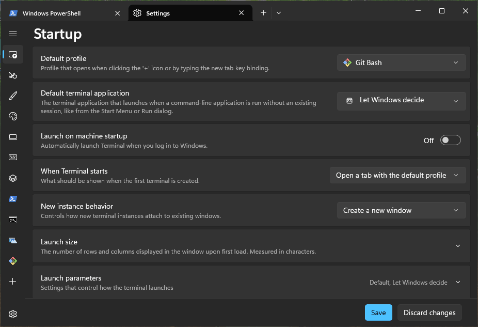The width and height of the screenshot is (478, 327).
Task: Open the hamburger navigation menu
Action: [13, 34]
